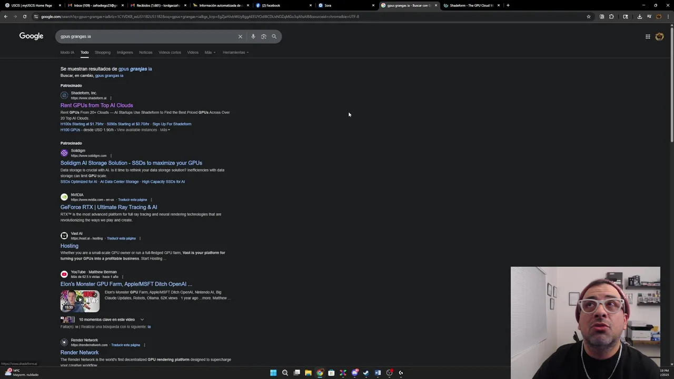Open Steam from the taskbar
Image resolution: width=674 pixels, height=379 pixels.
(366, 373)
